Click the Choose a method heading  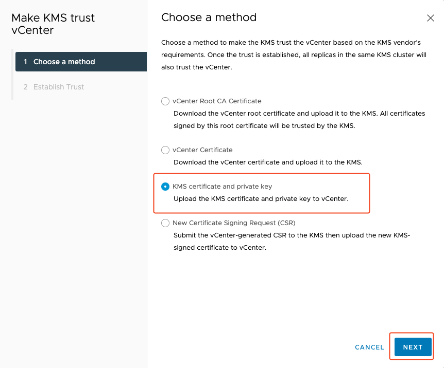coord(209,17)
